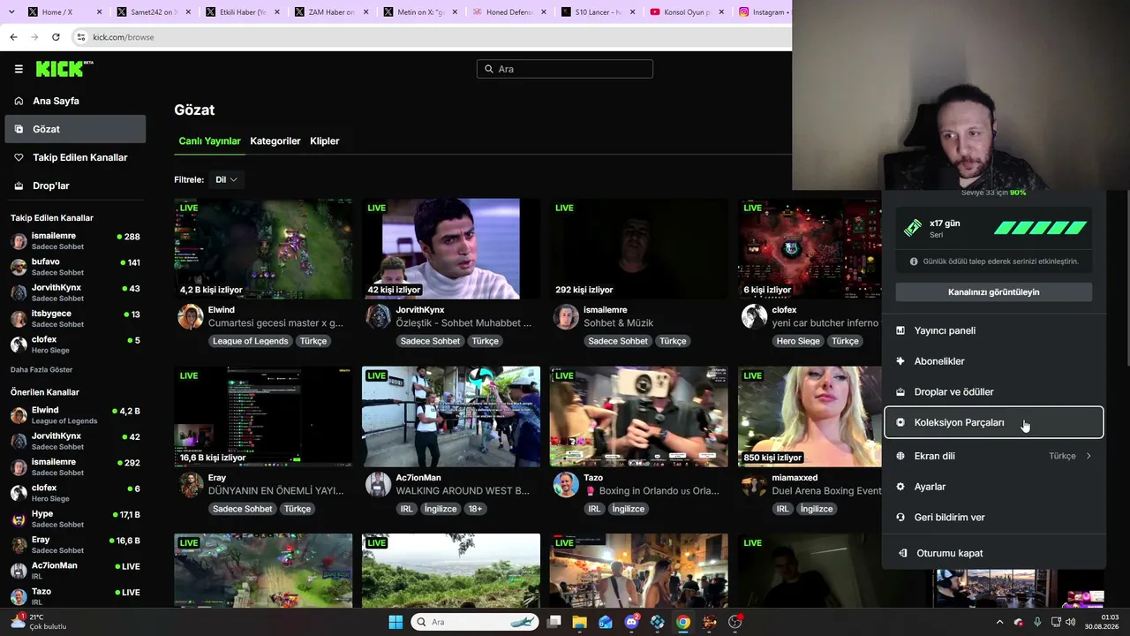Click Sadece Sohbet tag on Eray's card
The width and height of the screenshot is (1130, 636).
coord(243,509)
